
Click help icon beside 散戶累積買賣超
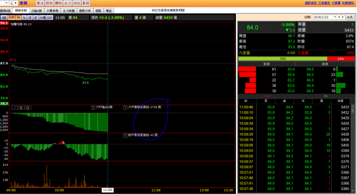tap(125, 135)
